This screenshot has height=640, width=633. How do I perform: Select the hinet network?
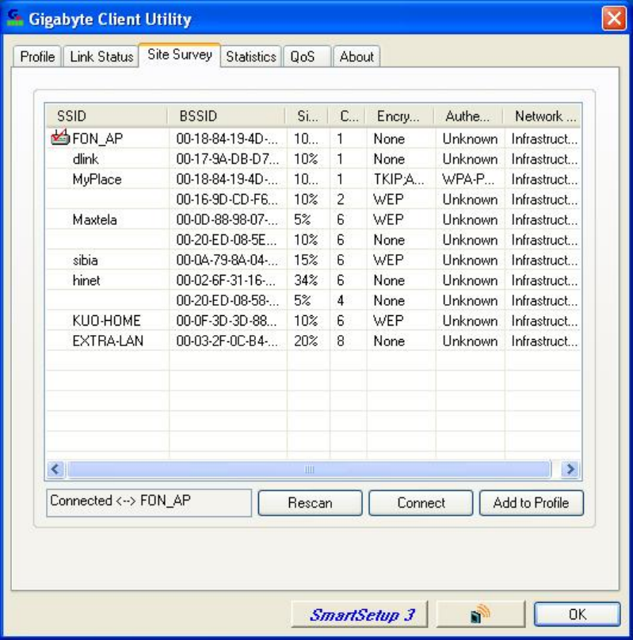coord(86,280)
